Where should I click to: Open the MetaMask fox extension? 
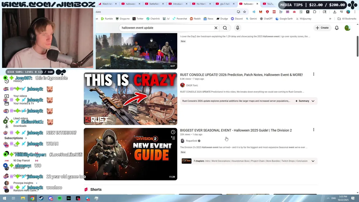click(x=261, y=12)
